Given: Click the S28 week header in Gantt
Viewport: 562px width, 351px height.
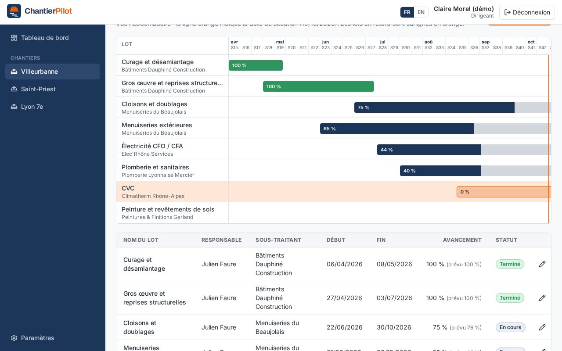Looking at the screenshot, I should pyautogui.click(x=383, y=47).
